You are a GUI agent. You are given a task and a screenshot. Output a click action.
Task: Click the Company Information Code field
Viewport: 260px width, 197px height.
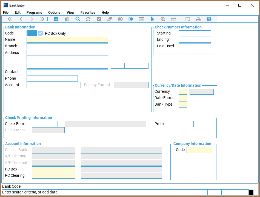tap(199, 150)
